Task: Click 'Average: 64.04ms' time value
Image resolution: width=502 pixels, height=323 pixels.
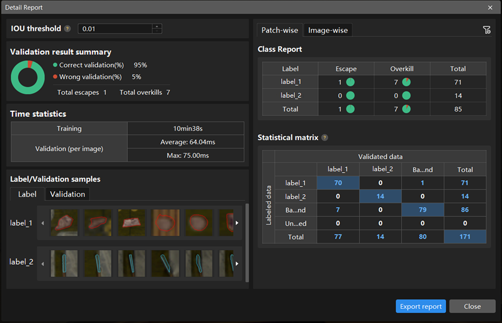Action: 187,142
